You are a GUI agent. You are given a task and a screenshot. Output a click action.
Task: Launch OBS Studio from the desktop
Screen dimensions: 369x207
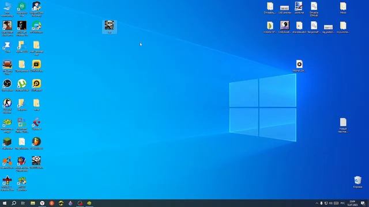(x=7, y=85)
